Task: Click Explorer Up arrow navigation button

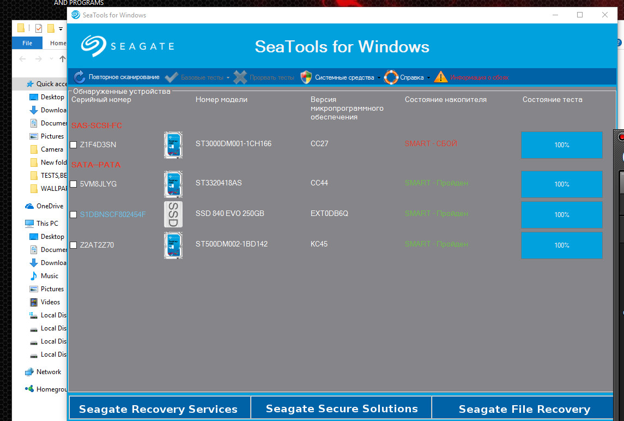Action: pos(63,59)
